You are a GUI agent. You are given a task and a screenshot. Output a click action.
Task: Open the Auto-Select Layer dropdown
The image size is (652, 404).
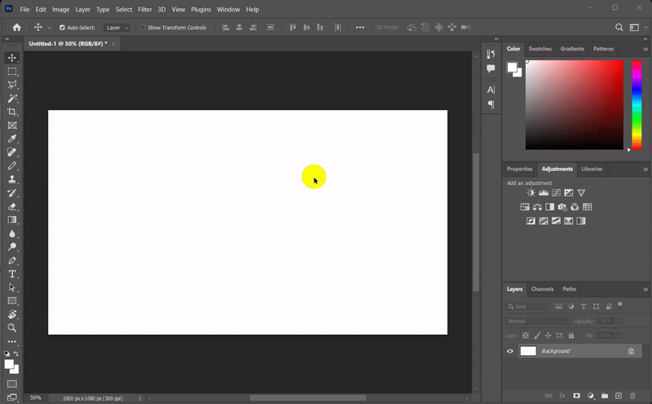pyautogui.click(x=117, y=28)
